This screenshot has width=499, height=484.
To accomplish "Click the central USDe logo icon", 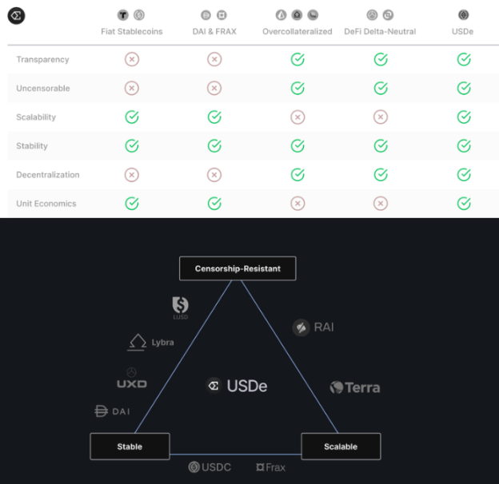I will [x=214, y=386].
